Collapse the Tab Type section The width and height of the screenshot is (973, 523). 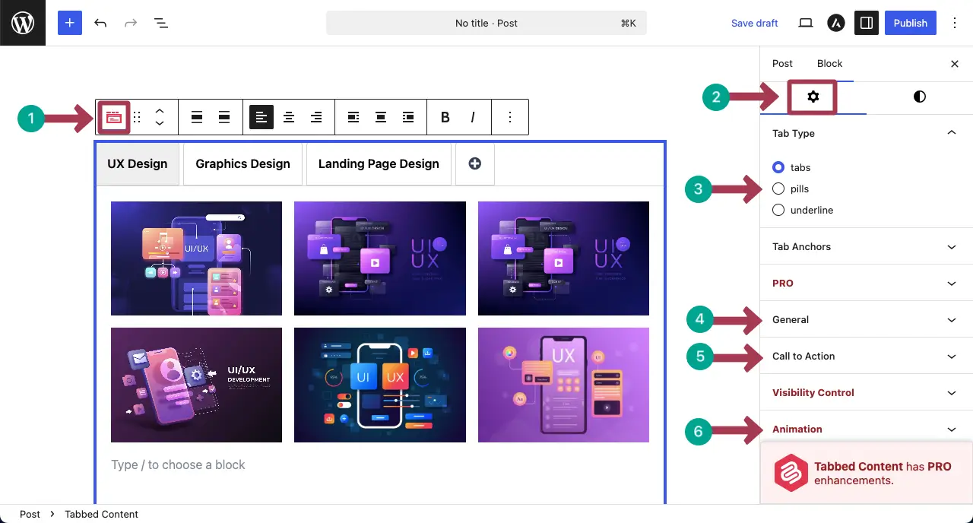(867, 133)
